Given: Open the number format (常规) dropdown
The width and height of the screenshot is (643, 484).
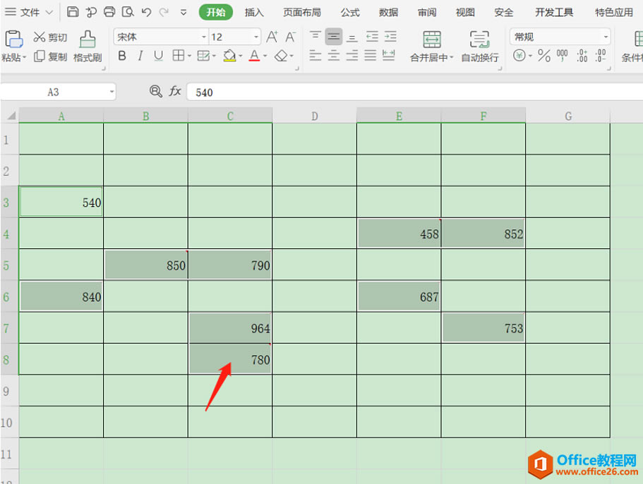Looking at the screenshot, I should coord(605,36).
